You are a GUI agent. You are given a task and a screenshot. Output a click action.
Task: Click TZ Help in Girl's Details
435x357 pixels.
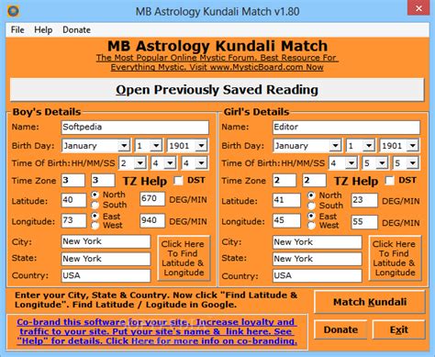(356, 181)
